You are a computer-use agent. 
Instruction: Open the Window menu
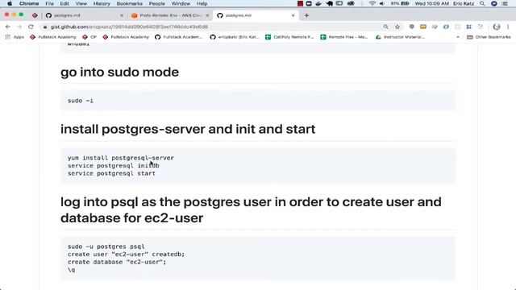coord(181,3)
